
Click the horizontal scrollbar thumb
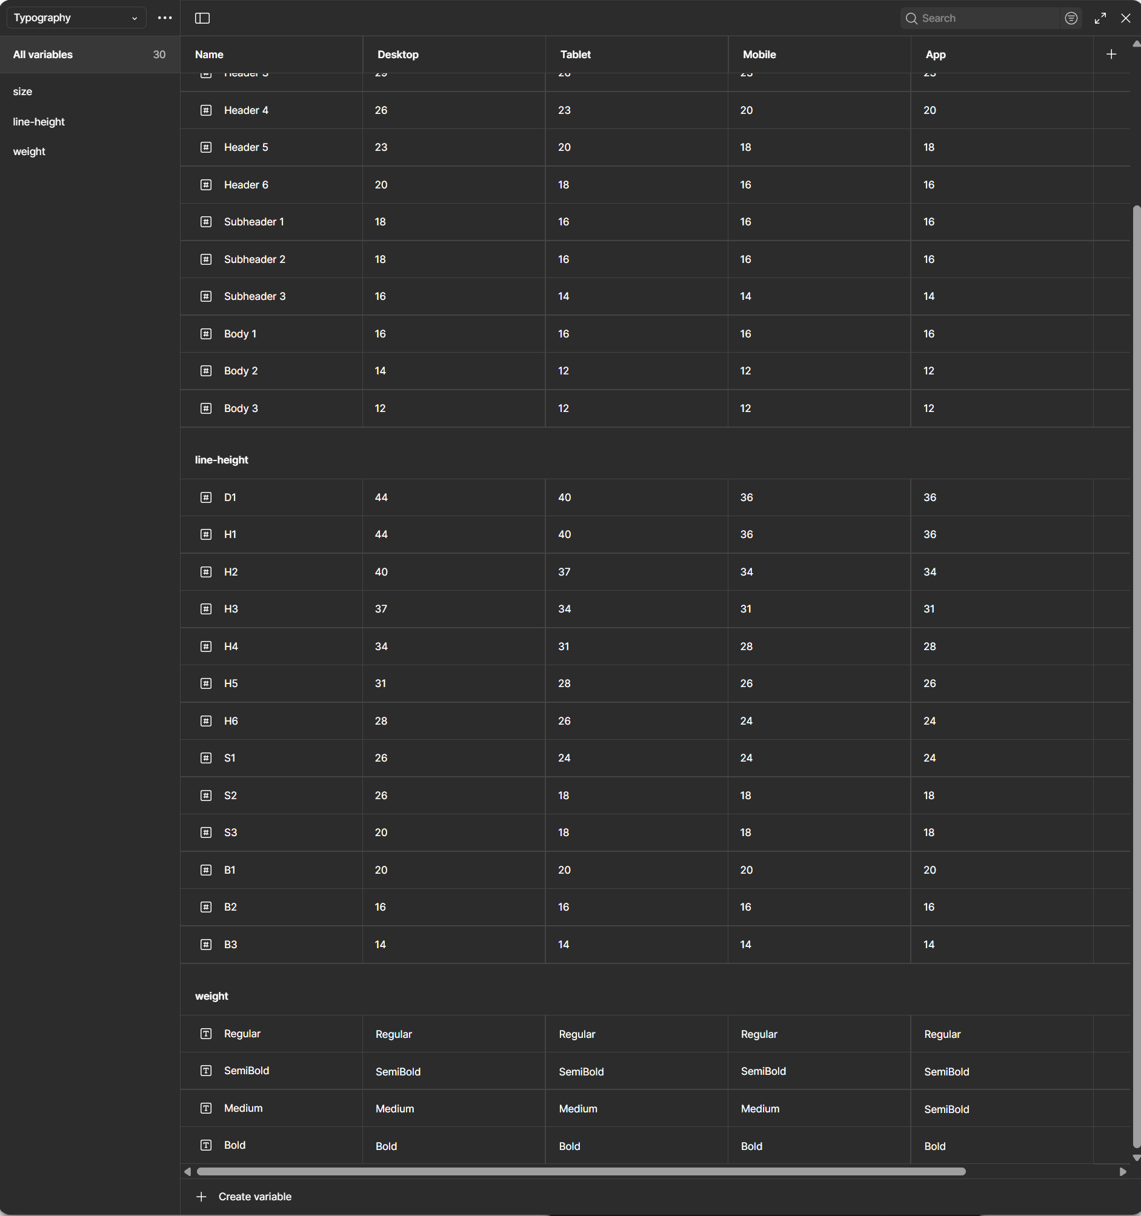[580, 1171]
